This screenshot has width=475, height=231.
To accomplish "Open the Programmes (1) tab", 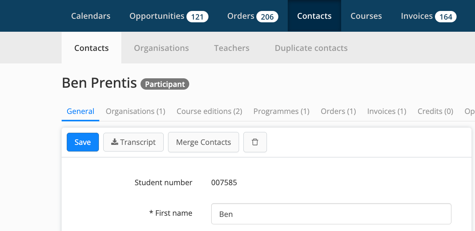I will [x=281, y=112].
